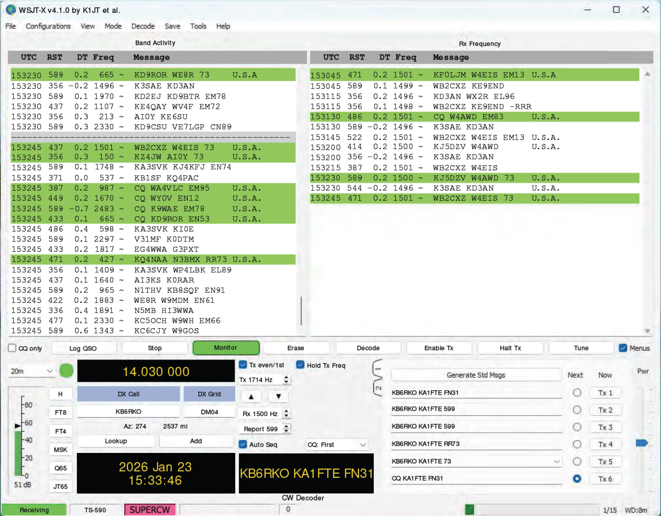Open the 20m band dropdown

pos(32,371)
